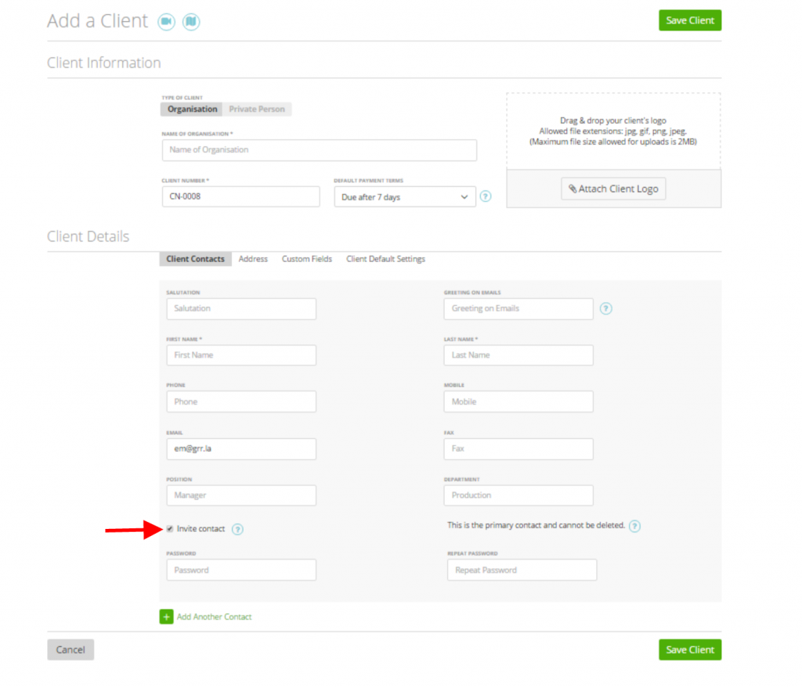The width and height of the screenshot is (802, 687).
Task: Click the Client Number input field
Action: [240, 196]
